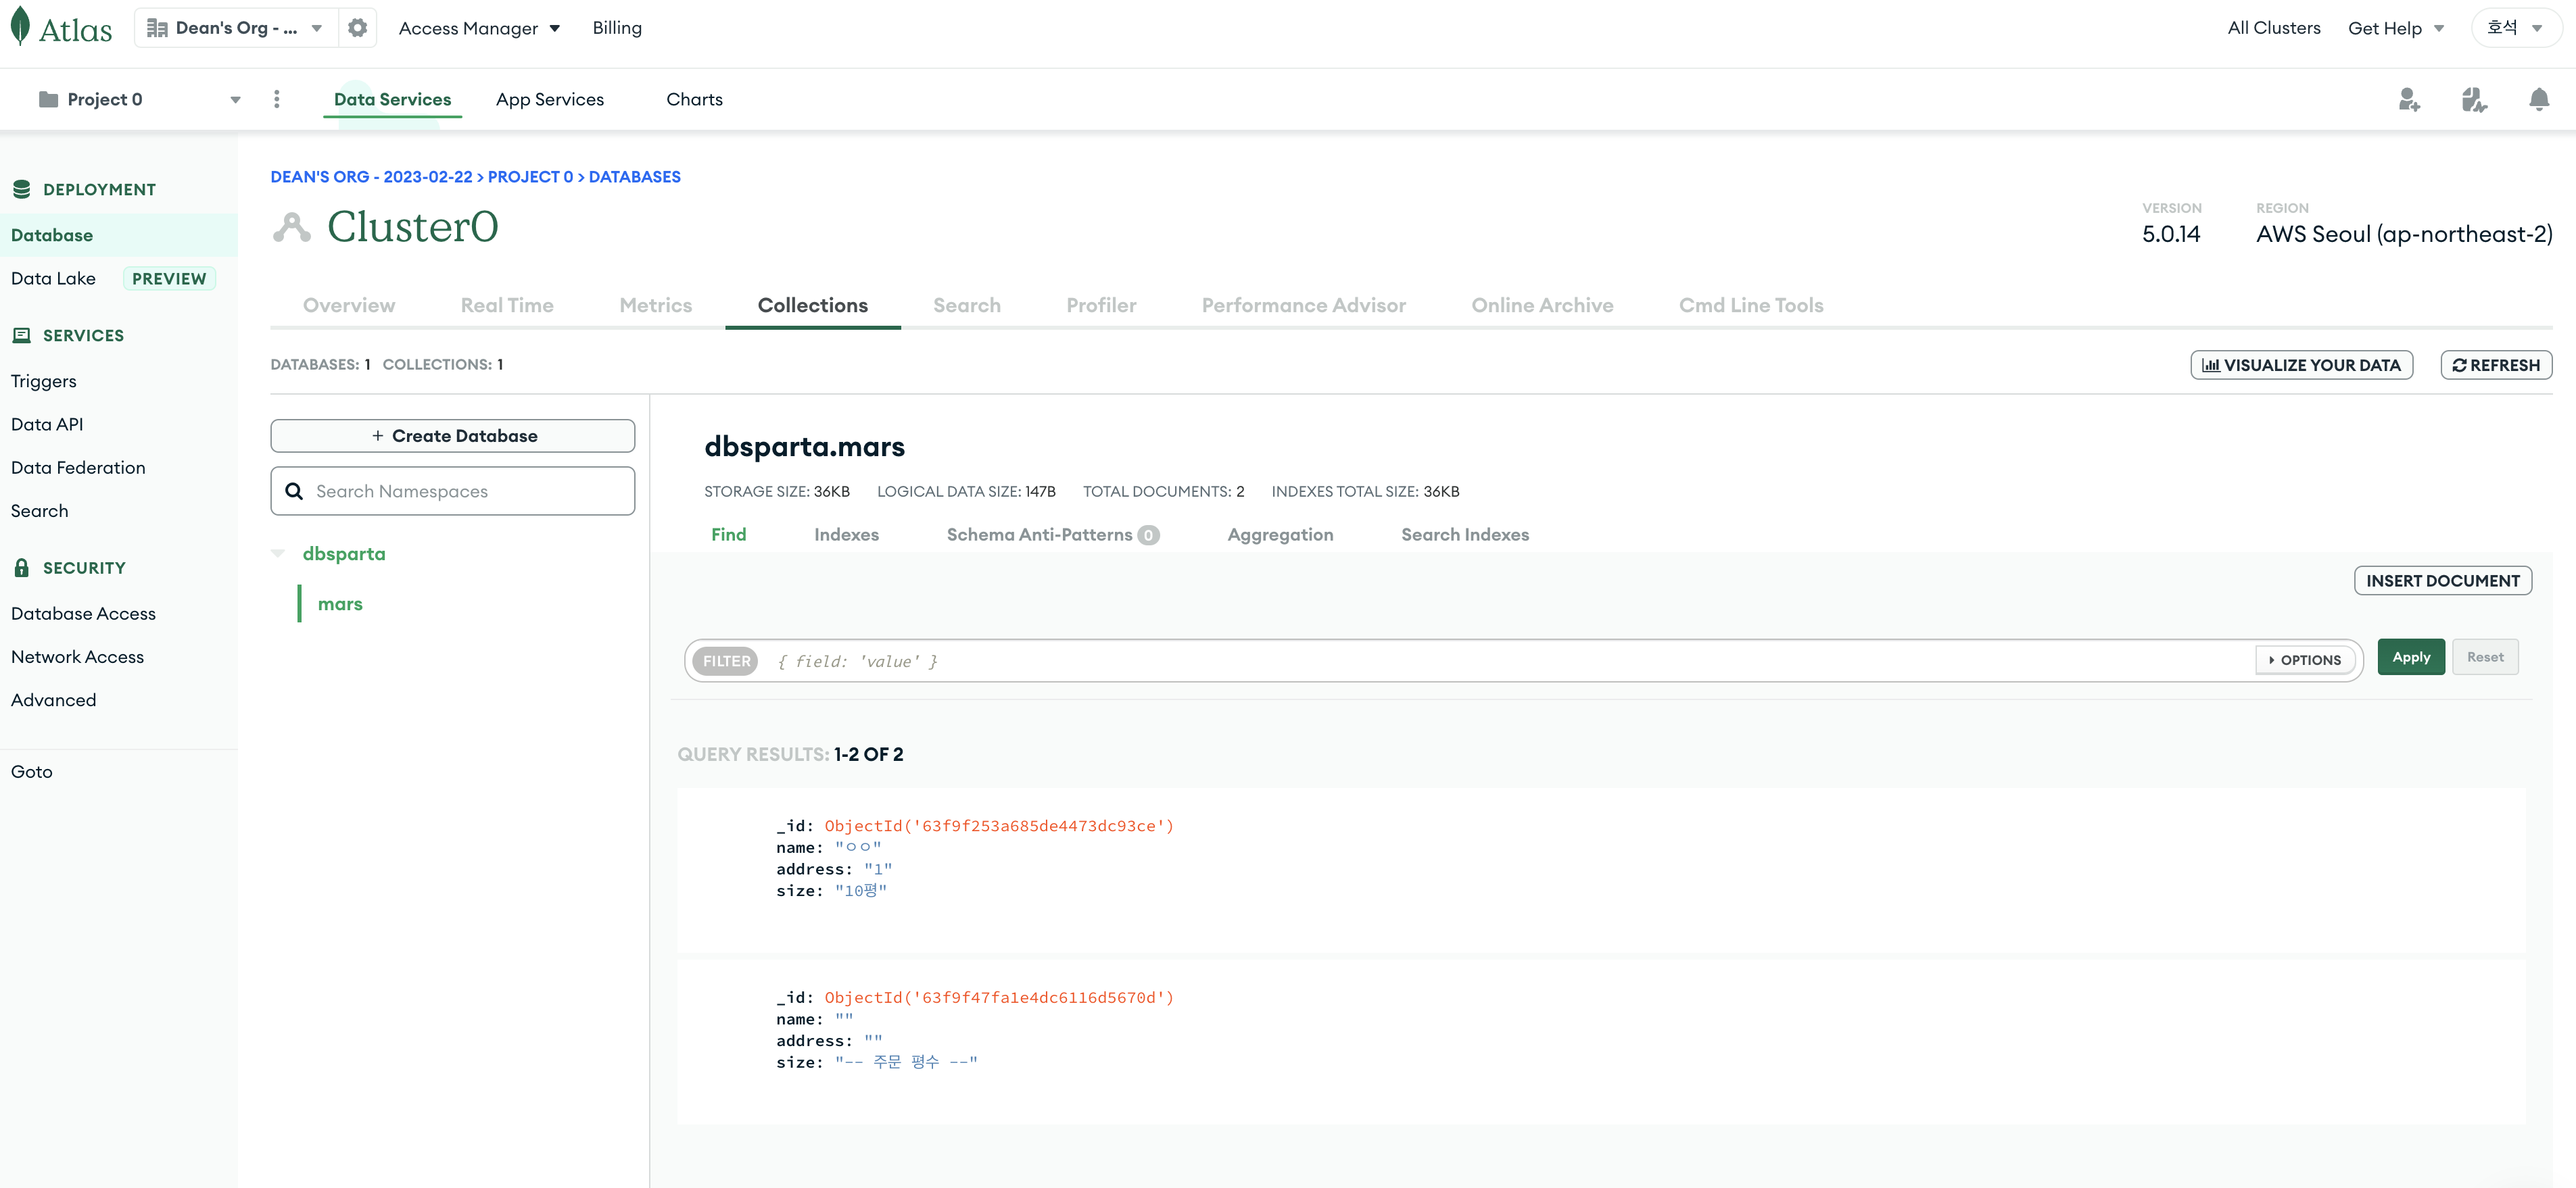Click the organization building icon
The image size is (2576, 1188).
[x=157, y=28]
